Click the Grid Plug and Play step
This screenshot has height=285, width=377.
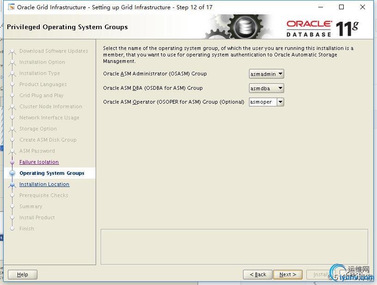42,95
